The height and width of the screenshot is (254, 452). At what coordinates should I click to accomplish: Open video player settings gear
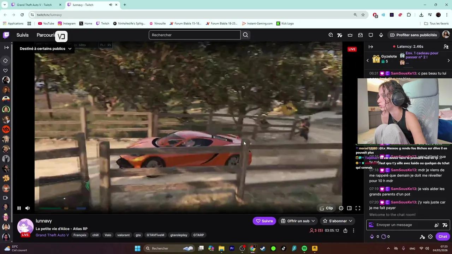(341, 208)
